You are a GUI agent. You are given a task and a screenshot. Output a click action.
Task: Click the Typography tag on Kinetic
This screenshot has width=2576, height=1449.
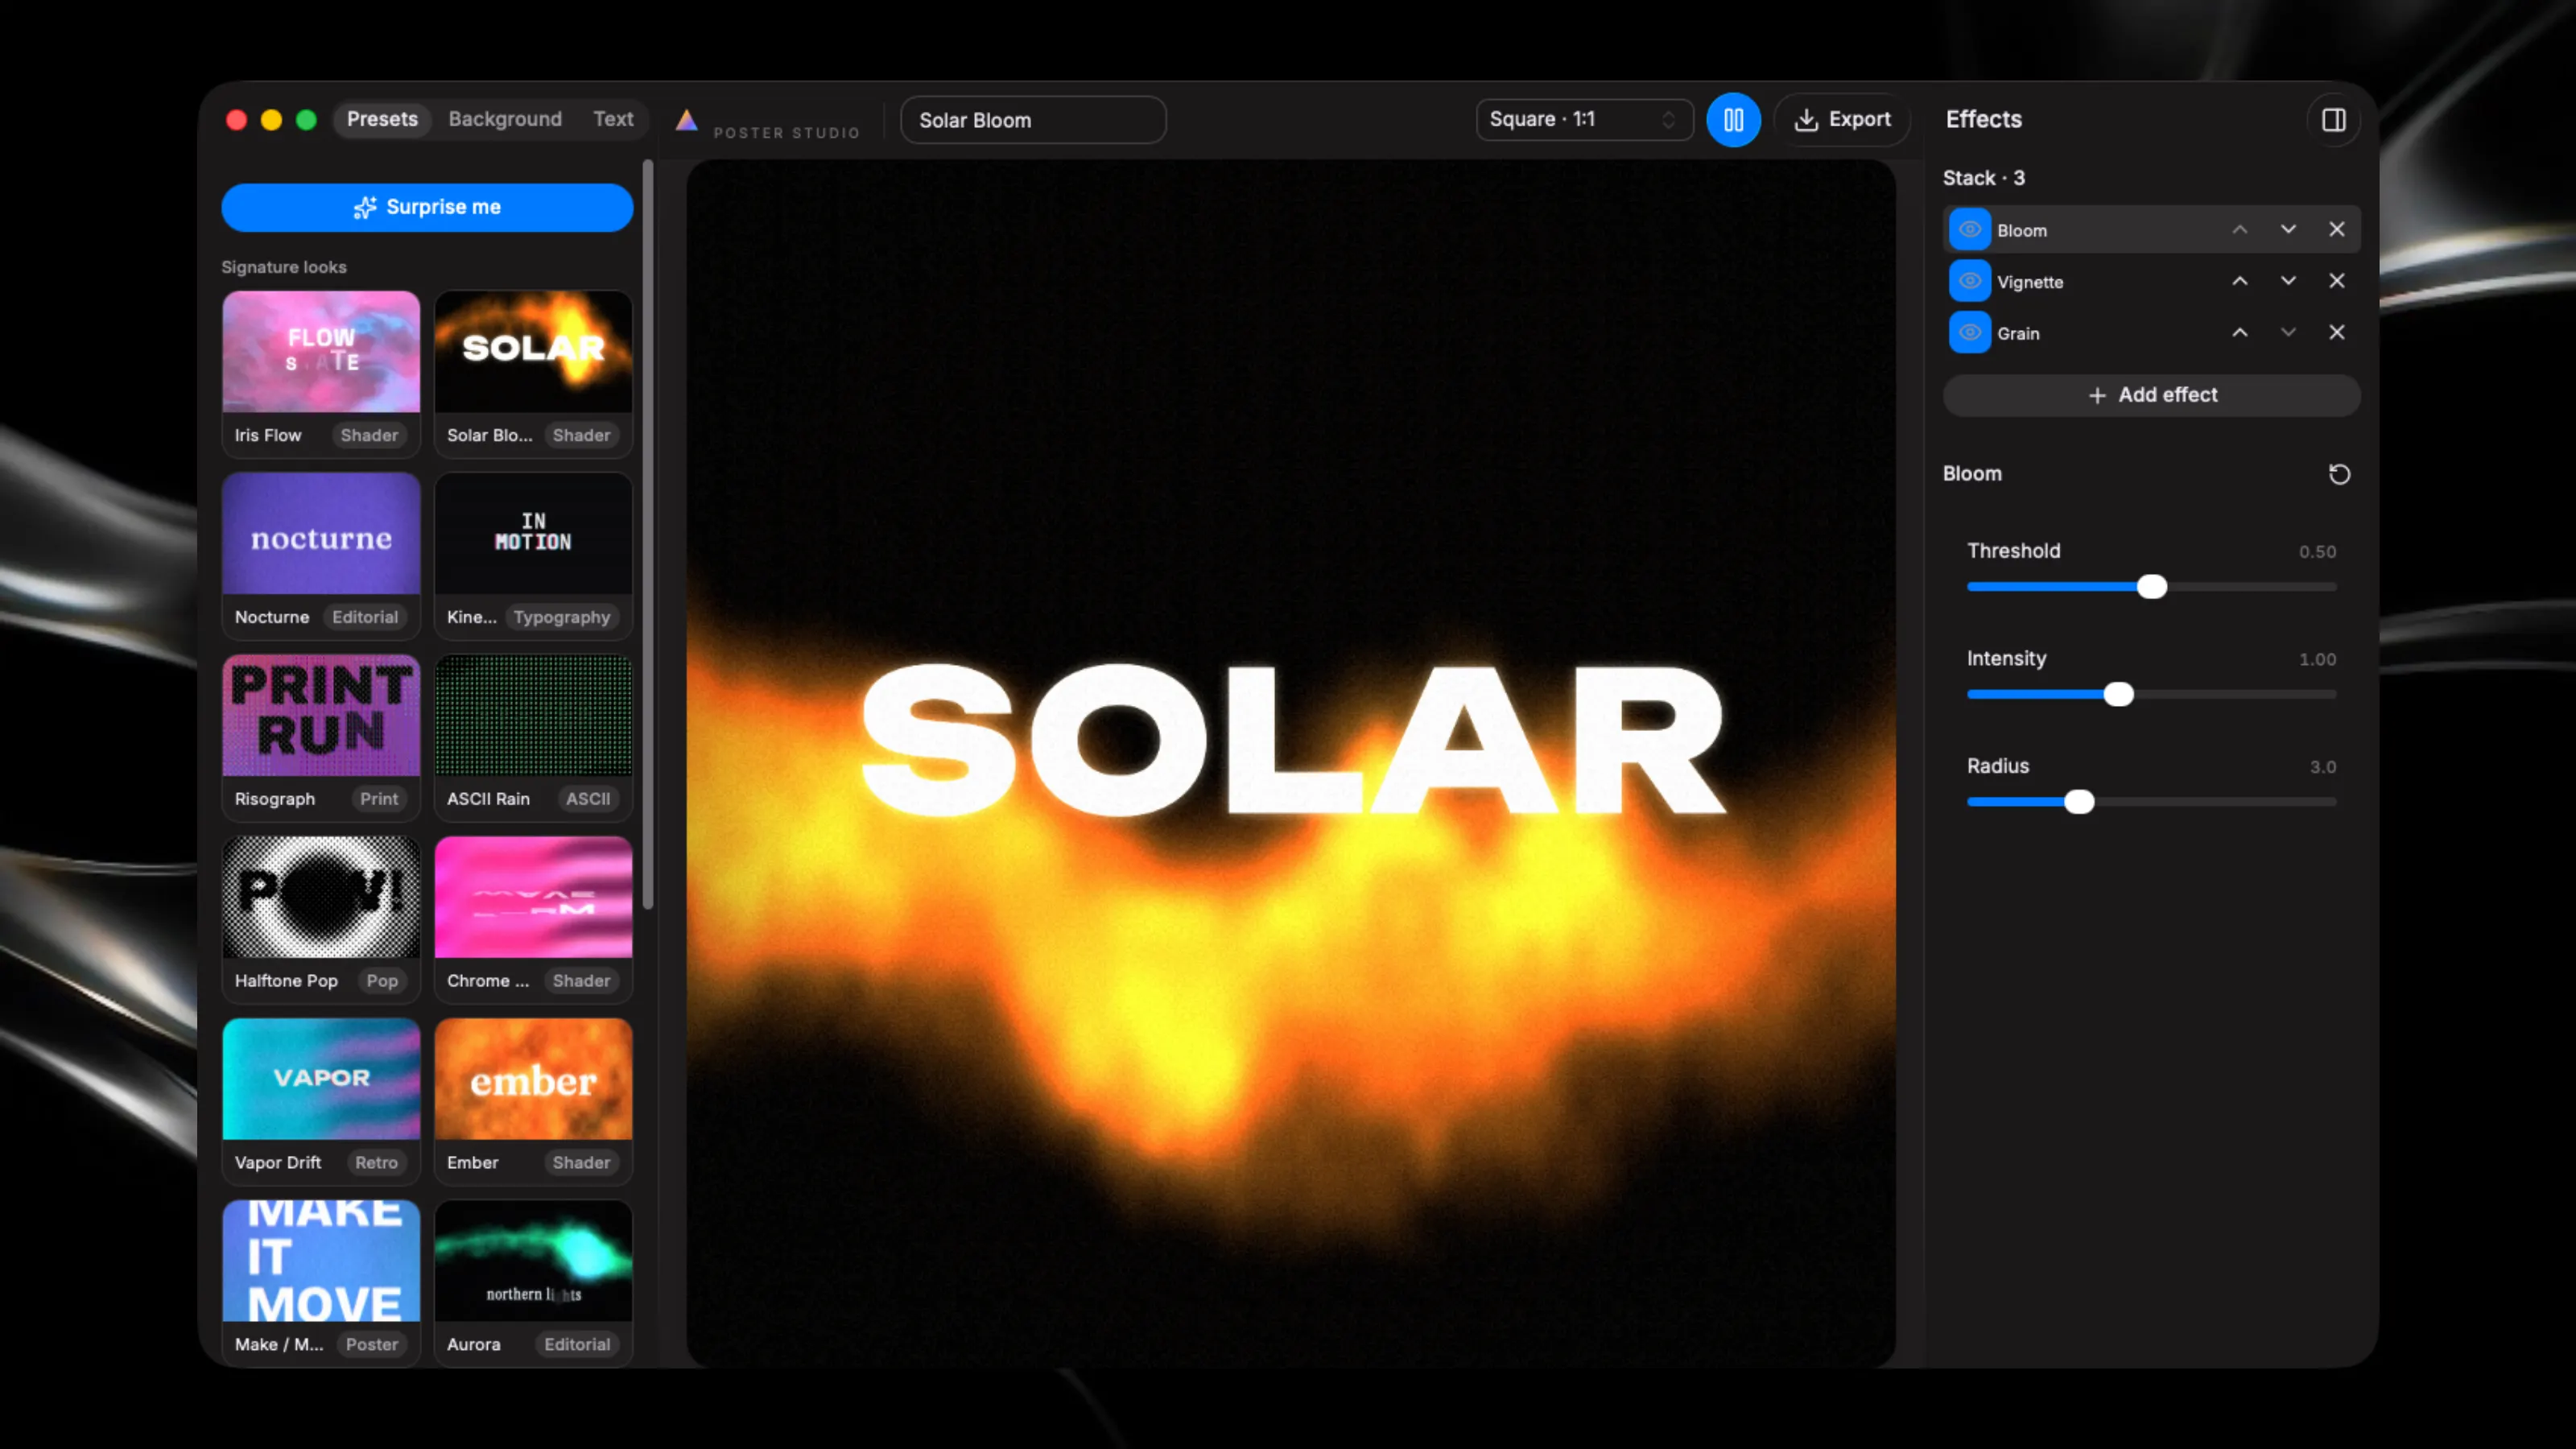561,617
